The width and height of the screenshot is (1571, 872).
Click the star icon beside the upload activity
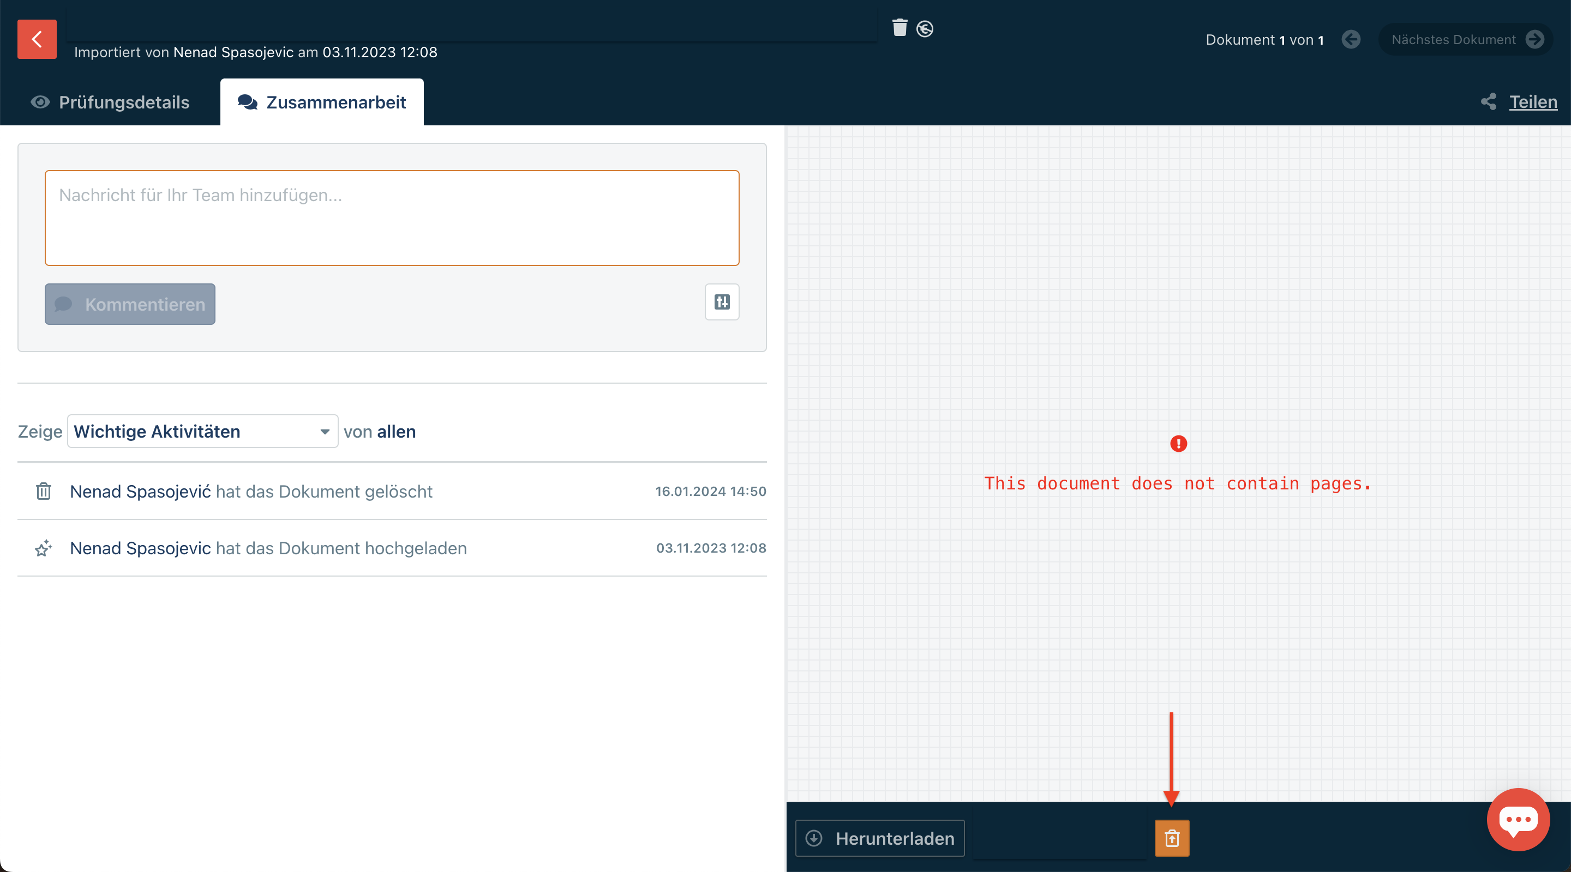pyautogui.click(x=43, y=548)
